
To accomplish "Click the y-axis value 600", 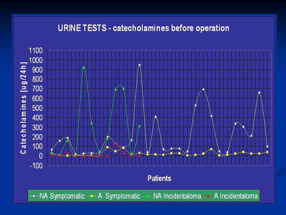I will click(x=38, y=99).
